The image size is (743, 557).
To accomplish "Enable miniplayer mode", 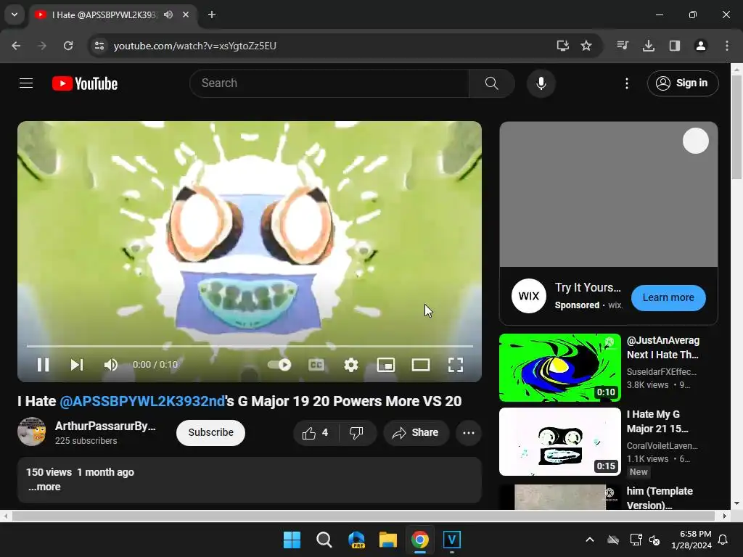I will (386, 365).
